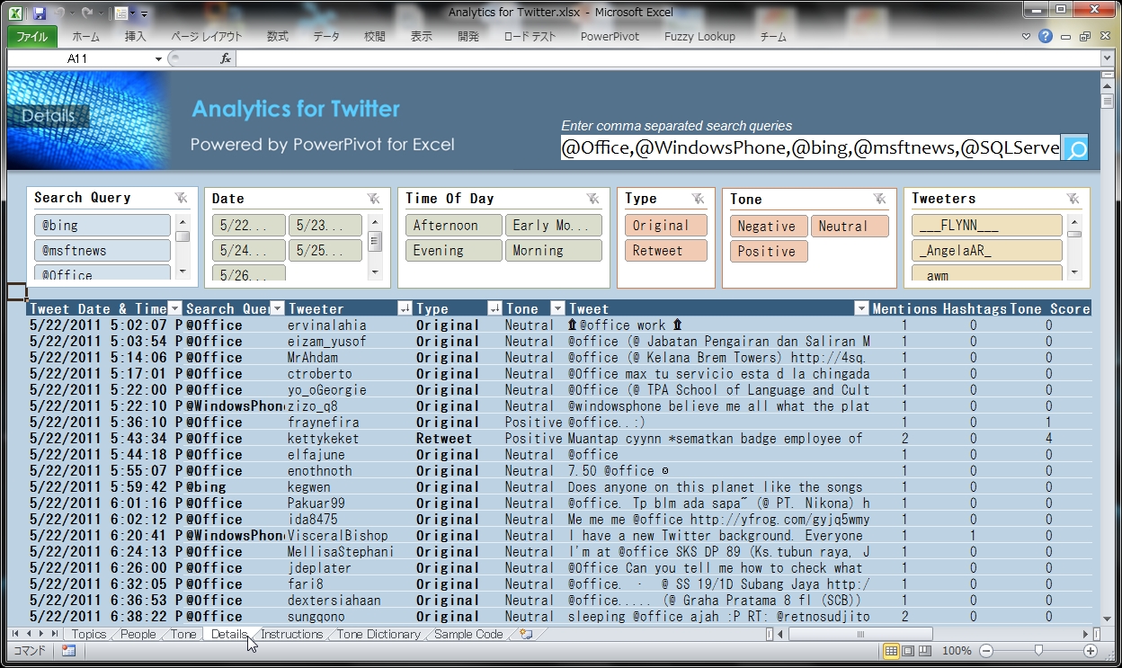Viewport: 1122px width, 668px height.
Task: Click the zoom in plus button
Action: point(1091,651)
